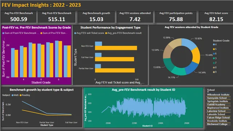The width and height of the screenshot is (233, 131).
Task: Open the Avg Post-FEV Benchmark card
Action: 57,17
